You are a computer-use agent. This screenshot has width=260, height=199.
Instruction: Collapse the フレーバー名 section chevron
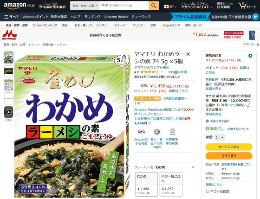coord(193,167)
